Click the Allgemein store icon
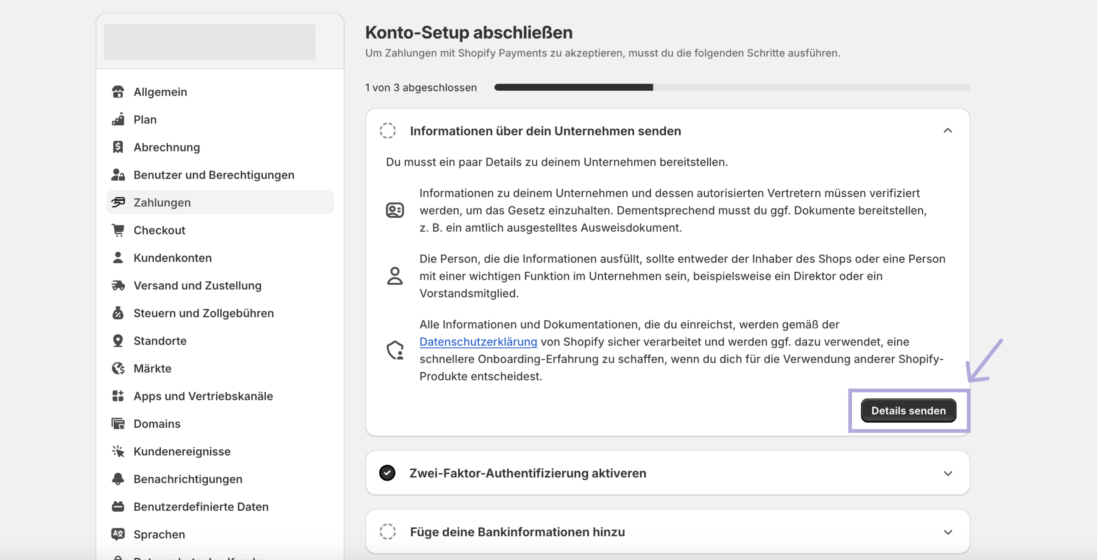 [118, 92]
